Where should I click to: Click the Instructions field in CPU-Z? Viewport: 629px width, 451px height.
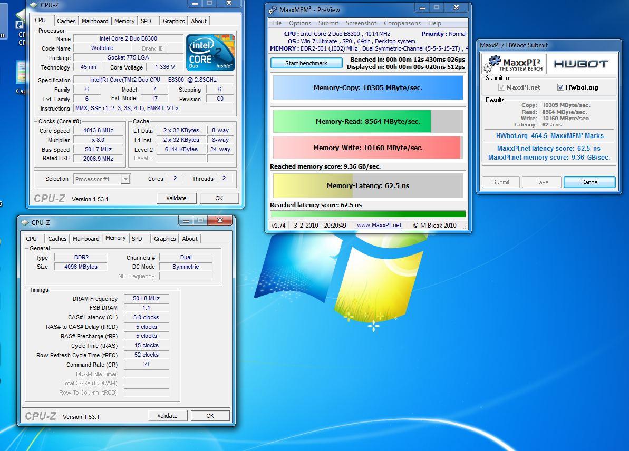coord(153,108)
